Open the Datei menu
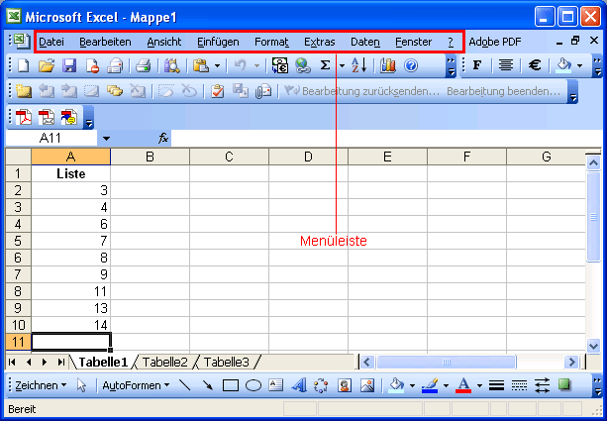Screen dimensions: 607x421 click(x=51, y=42)
